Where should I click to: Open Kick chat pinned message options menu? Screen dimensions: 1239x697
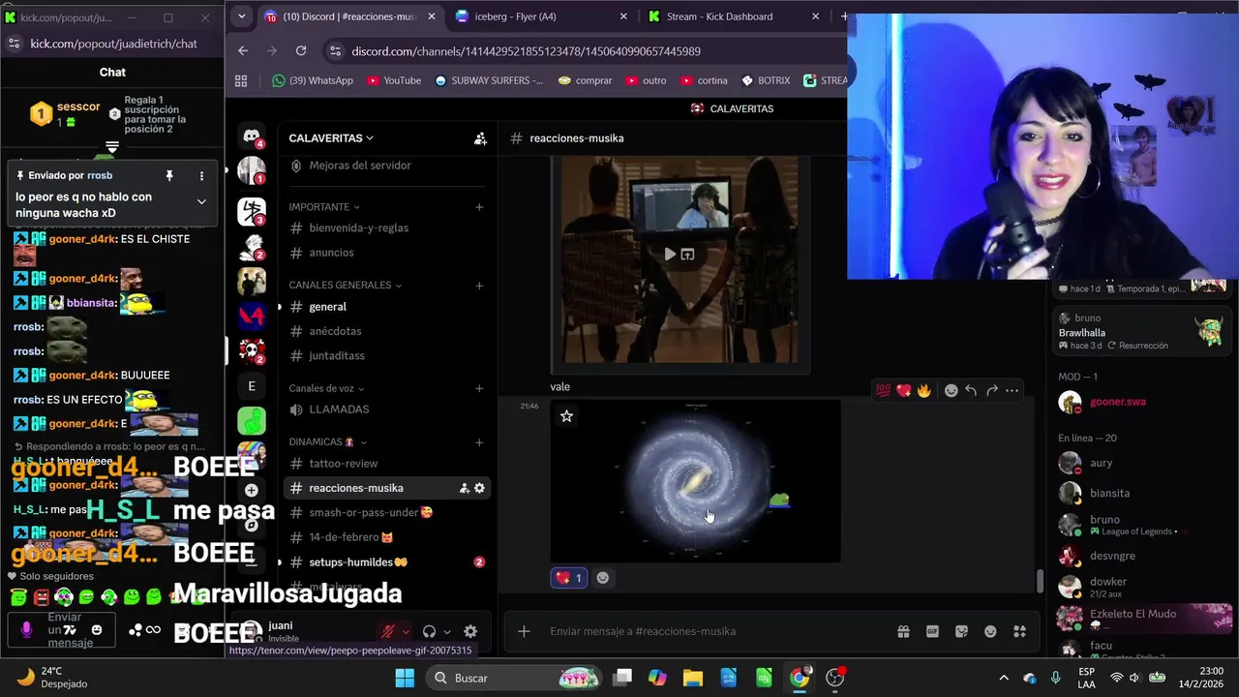[201, 175]
